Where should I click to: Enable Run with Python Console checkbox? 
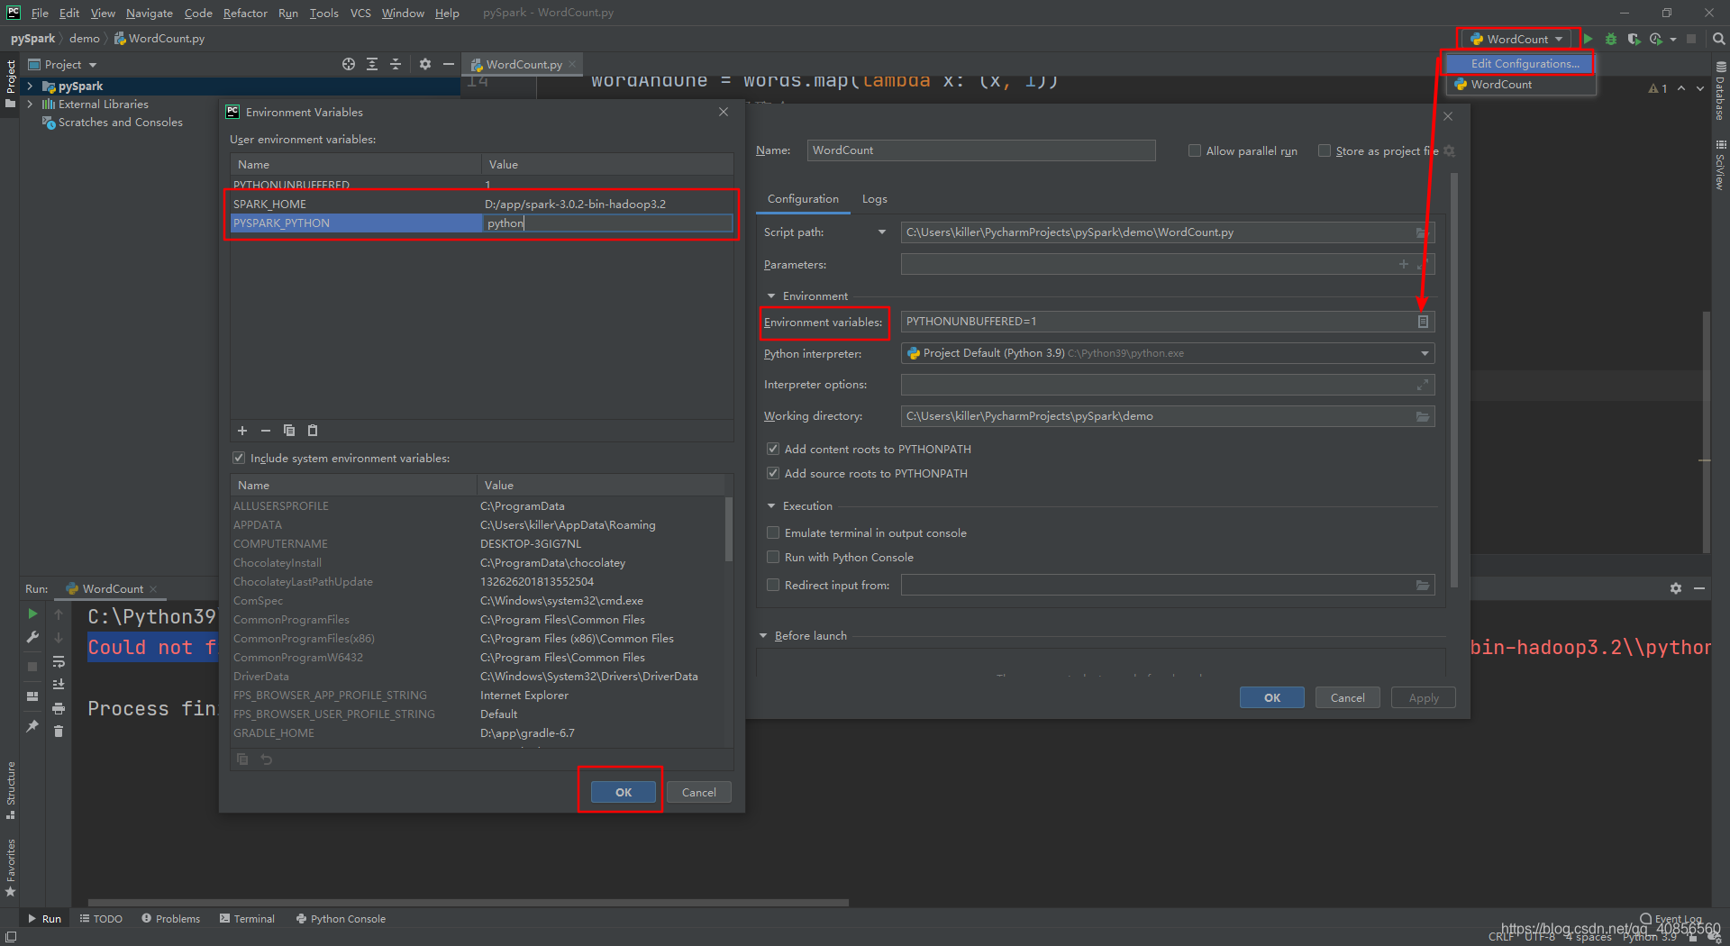pyautogui.click(x=773, y=557)
